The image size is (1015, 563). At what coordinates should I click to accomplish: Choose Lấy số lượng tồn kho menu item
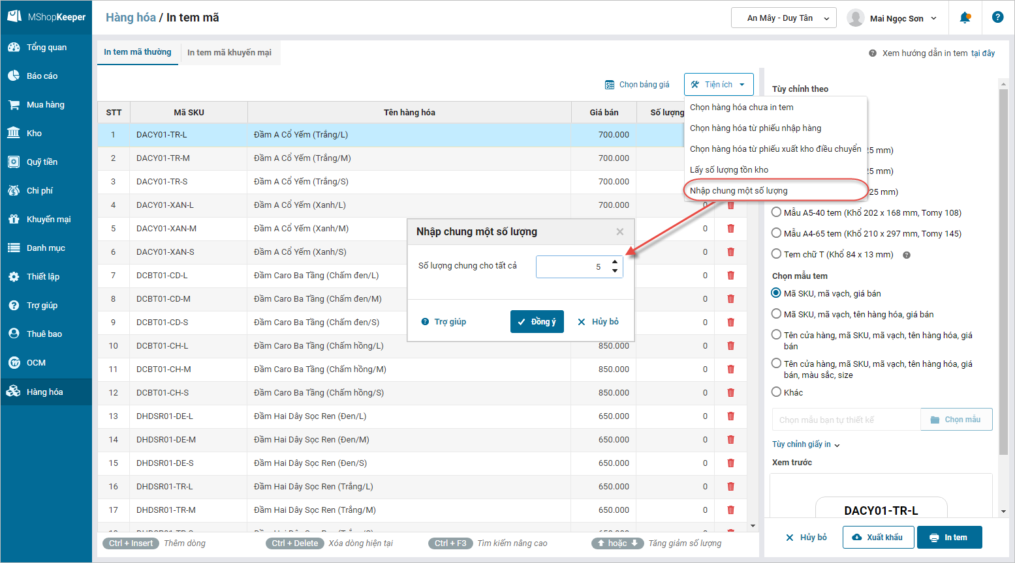point(729,169)
